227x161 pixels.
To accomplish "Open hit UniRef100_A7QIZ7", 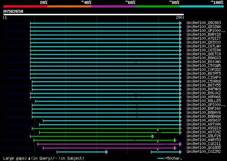I will 204,39.
